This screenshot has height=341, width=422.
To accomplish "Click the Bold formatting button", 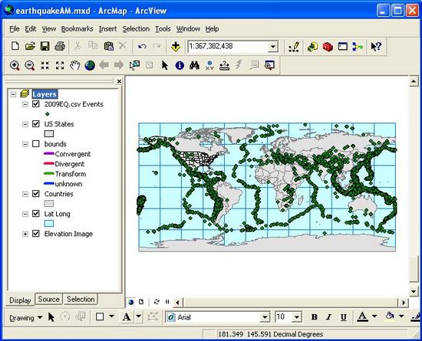I will click(314, 317).
